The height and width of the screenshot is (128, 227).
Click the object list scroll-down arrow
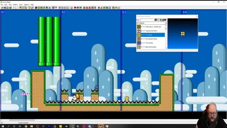click(166, 48)
